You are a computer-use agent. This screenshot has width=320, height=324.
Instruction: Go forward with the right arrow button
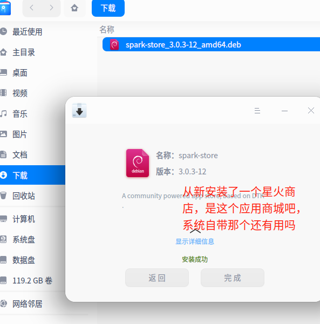click(x=51, y=8)
